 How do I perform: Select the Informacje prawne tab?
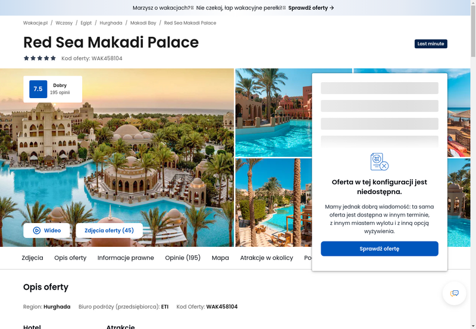[126, 258]
